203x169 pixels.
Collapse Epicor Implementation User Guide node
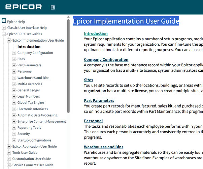coord(9,40)
